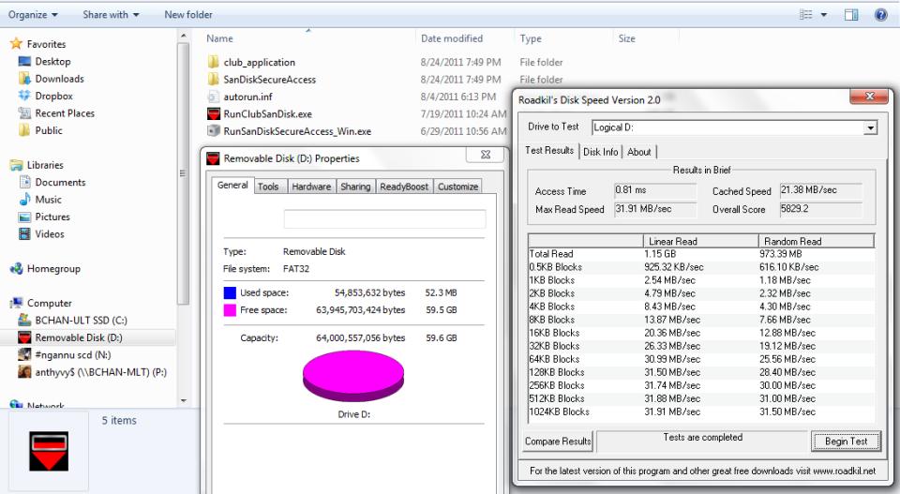Image resolution: width=900 pixels, height=494 pixels.
Task: Open the Public folder icon in Favorites
Action: tap(24, 130)
